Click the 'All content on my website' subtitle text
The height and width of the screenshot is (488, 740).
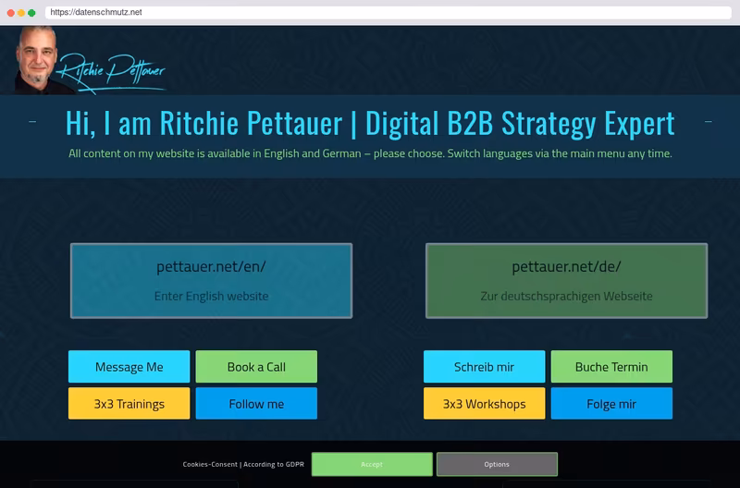click(x=370, y=153)
